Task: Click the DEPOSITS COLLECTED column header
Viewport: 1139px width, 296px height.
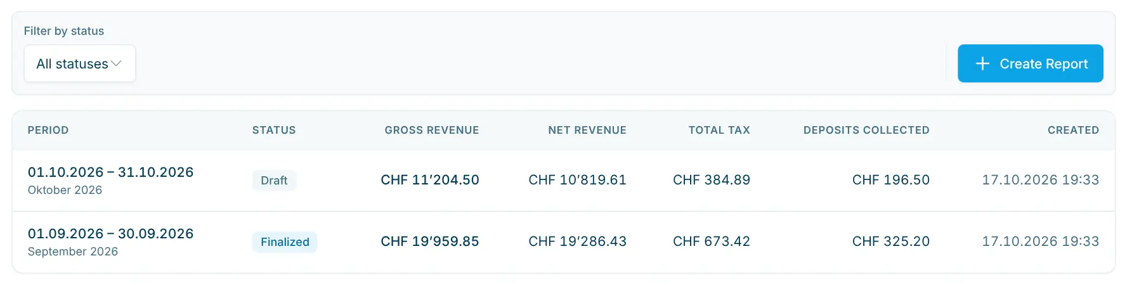Action: coord(866,130)
